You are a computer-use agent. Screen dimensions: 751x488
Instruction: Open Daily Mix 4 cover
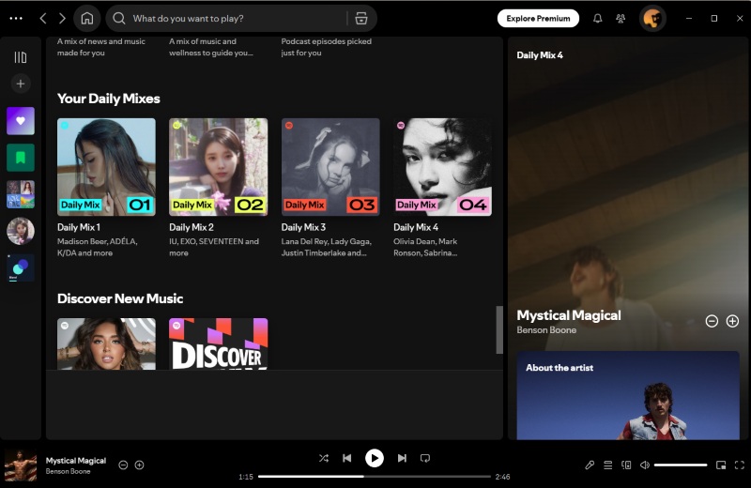[x=442, y=167]
